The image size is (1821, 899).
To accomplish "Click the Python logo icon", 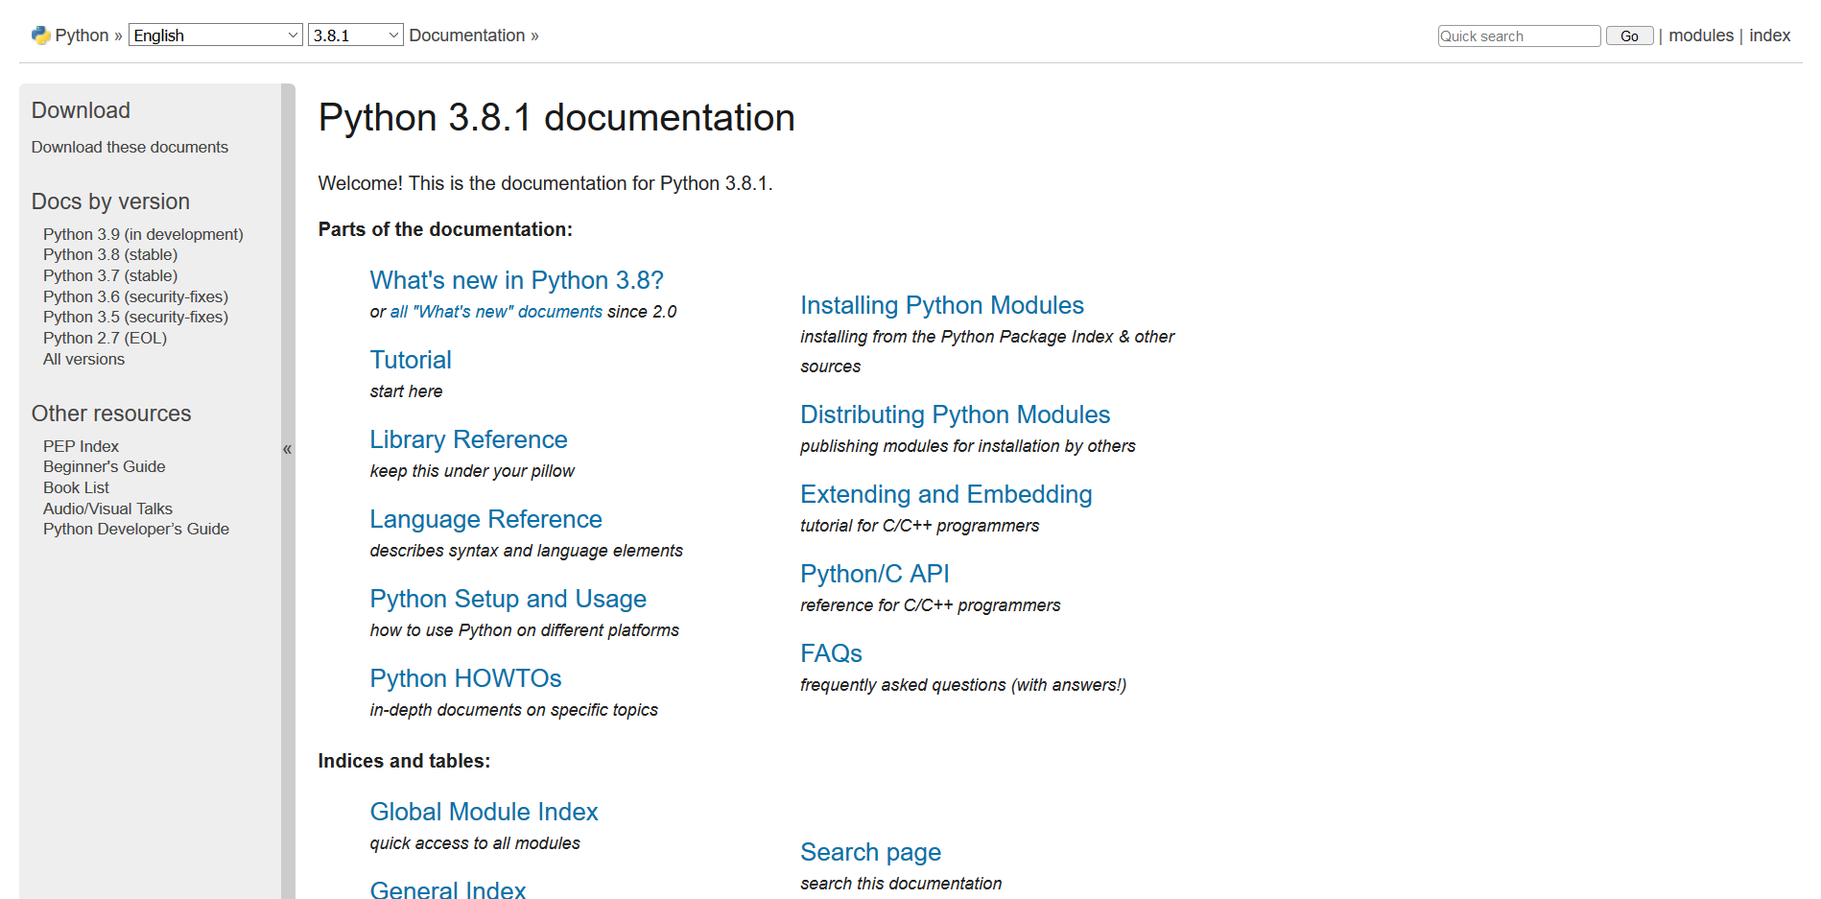I will pyautogui.click(x=40, y=35).
